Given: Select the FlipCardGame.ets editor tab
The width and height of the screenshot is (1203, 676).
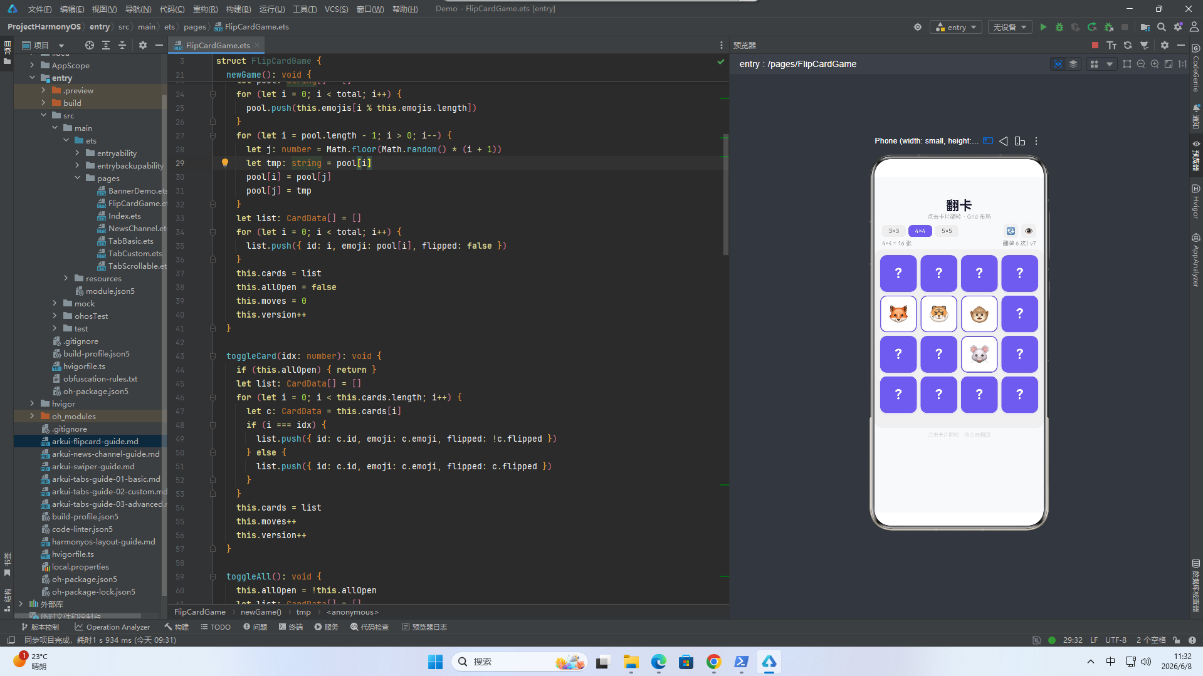Looking at the screenshot, I should click(x=217, y=45).
